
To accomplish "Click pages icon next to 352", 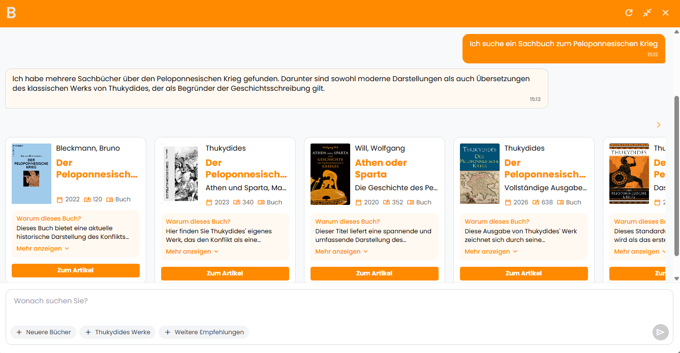I will pyautogui.click(x=386, y=202).
